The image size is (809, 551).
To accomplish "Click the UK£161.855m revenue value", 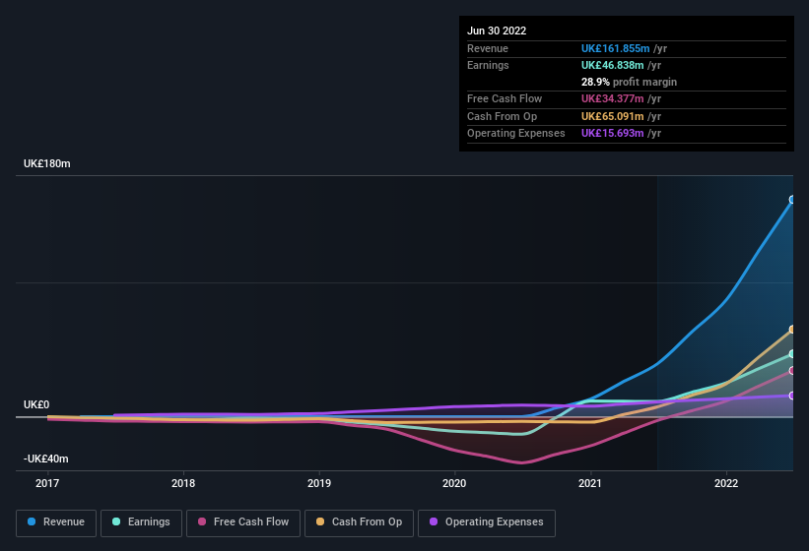I will click(615, 48).
